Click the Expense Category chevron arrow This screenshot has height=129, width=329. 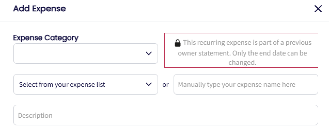click(x=148, y=53)
